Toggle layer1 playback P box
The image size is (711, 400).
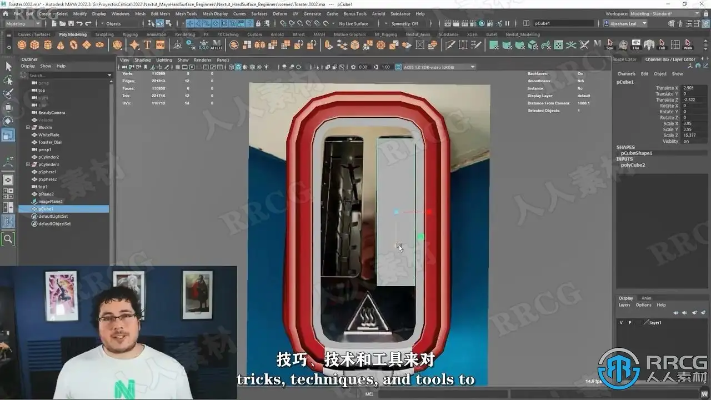(630, 323)
